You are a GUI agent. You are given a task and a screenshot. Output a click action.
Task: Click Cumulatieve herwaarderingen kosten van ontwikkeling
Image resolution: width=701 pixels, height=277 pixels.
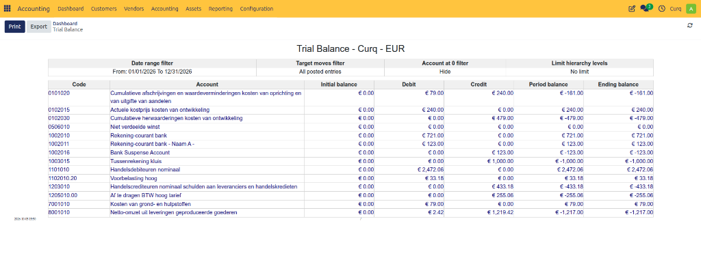coord(177,118)
